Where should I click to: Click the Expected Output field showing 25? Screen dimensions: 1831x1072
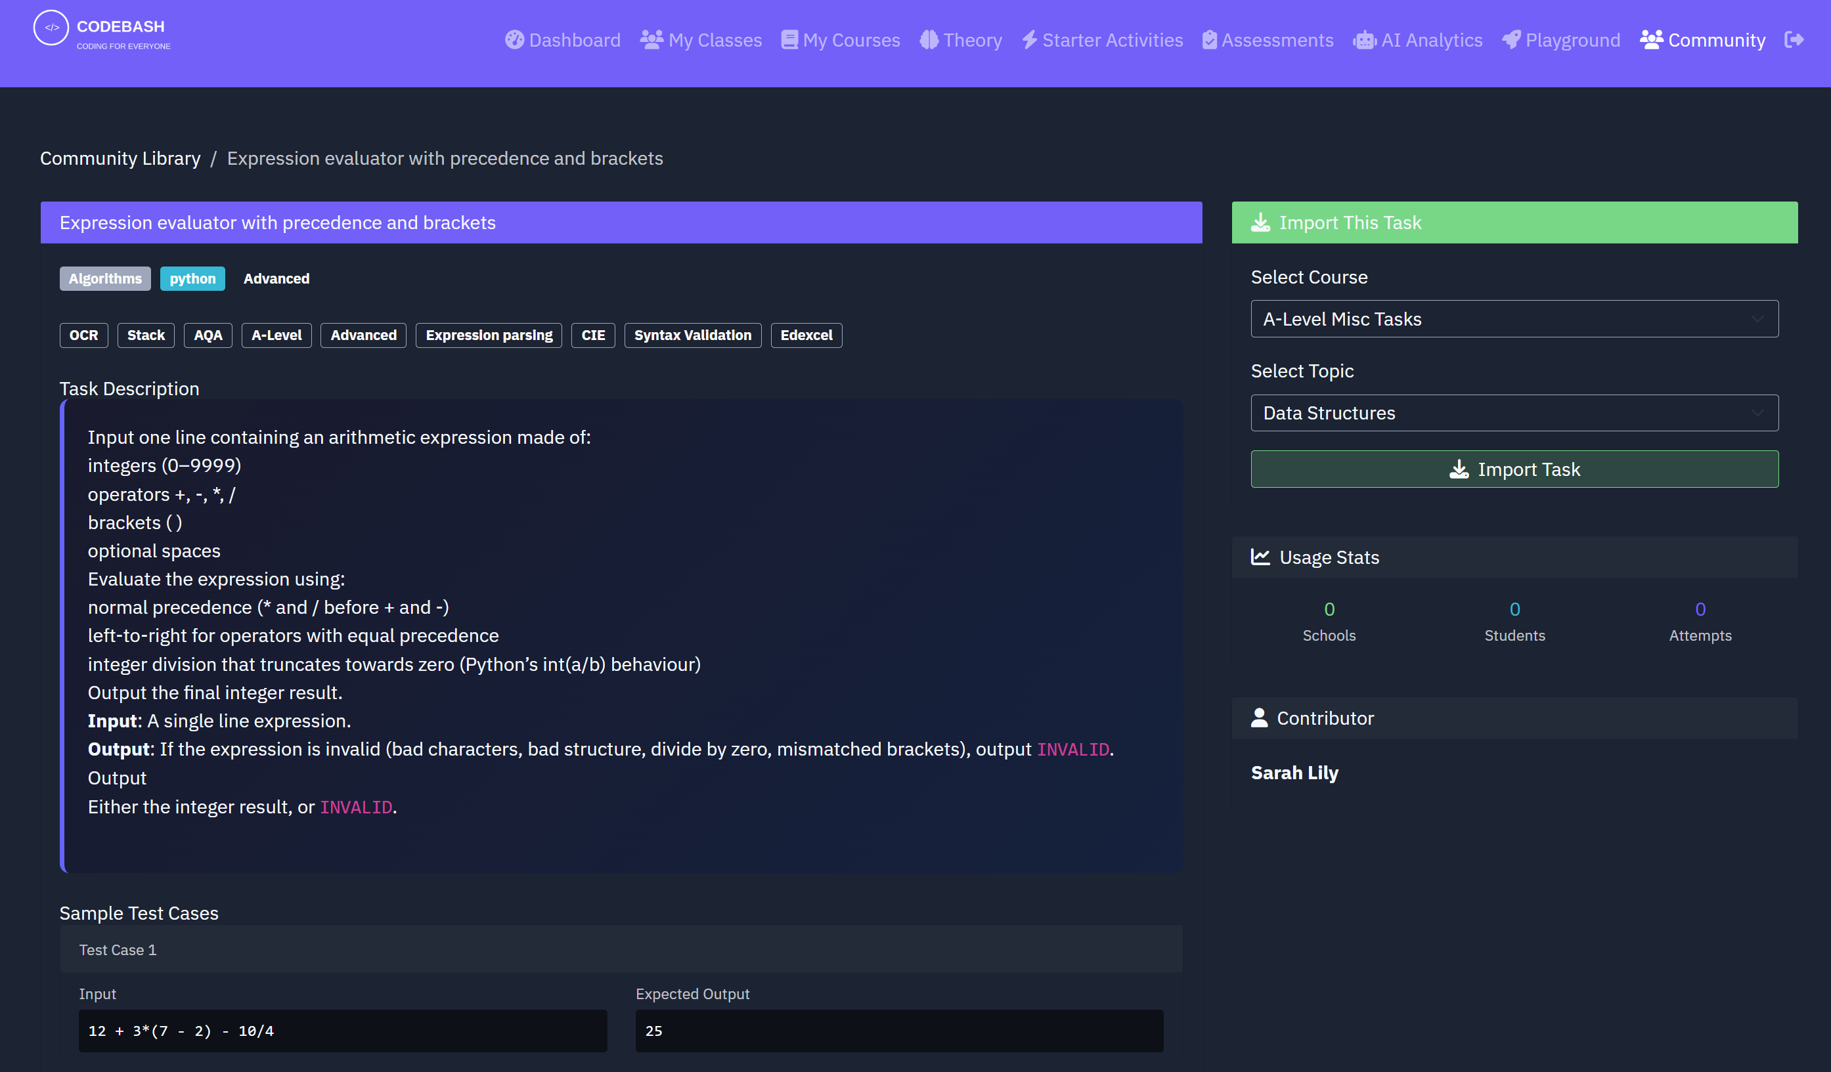pyautogui.click(x=899, y=1031)
